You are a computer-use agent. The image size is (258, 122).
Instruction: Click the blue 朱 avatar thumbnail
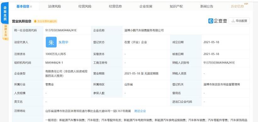click(x=51, y=42)
